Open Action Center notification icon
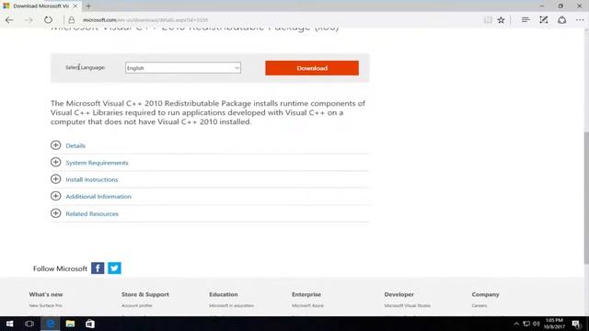 [577, 324]
